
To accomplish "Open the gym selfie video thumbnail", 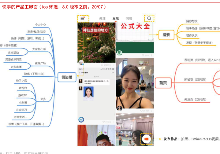I will point(135,83).
